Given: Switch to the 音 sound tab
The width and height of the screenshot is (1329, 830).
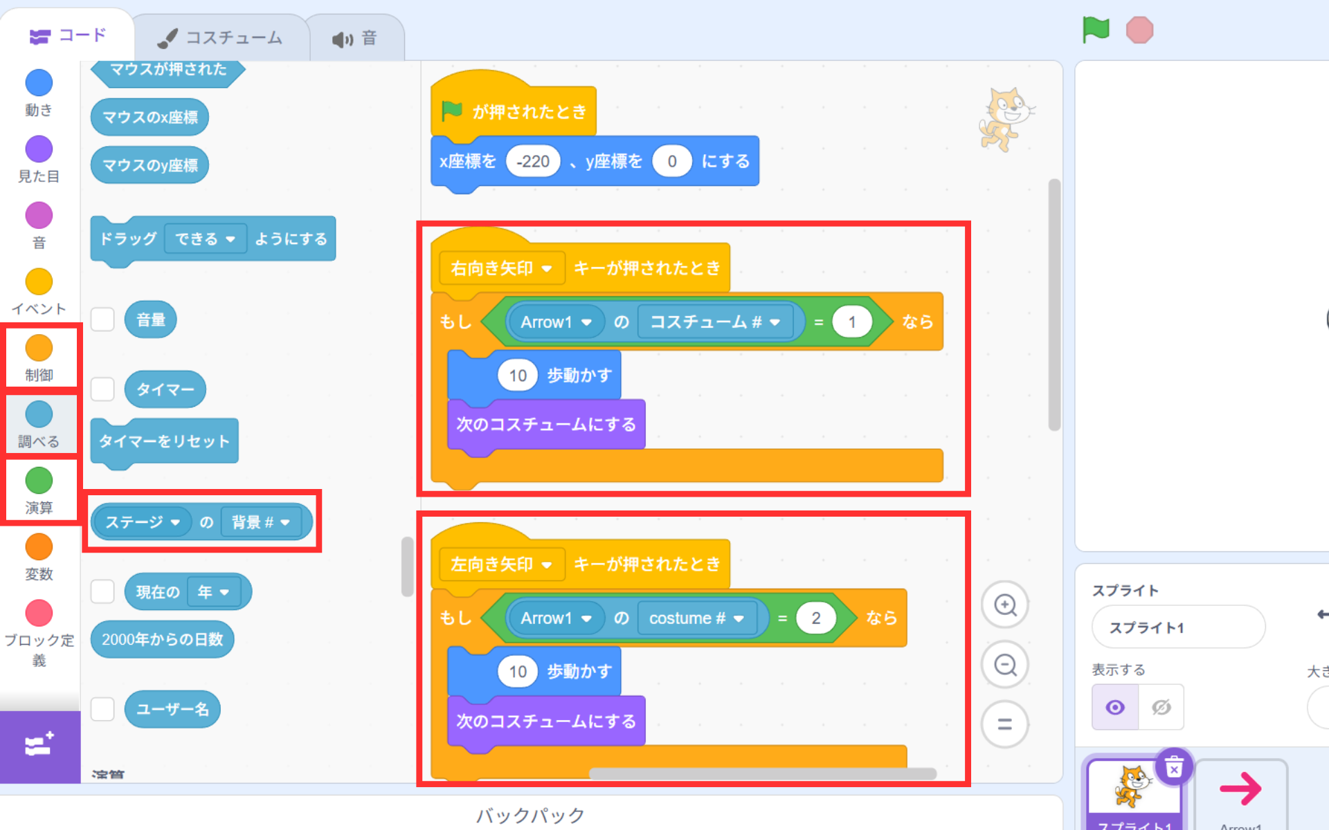Looking at the screenshot, I should click(354, 39).
